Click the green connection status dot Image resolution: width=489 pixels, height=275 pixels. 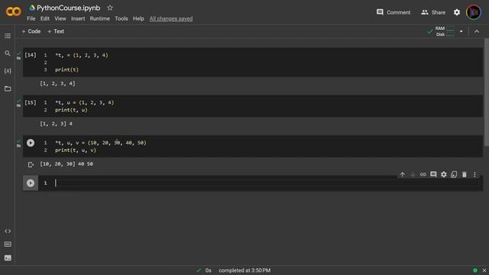pos(475,270)
